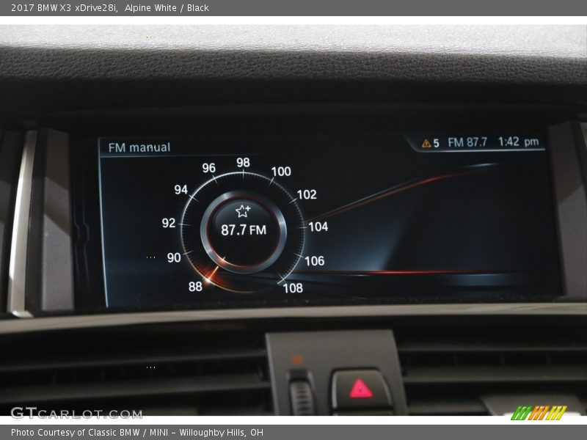
Task: Select the 106 mark on tuning dial
Action: pos(314,261)
